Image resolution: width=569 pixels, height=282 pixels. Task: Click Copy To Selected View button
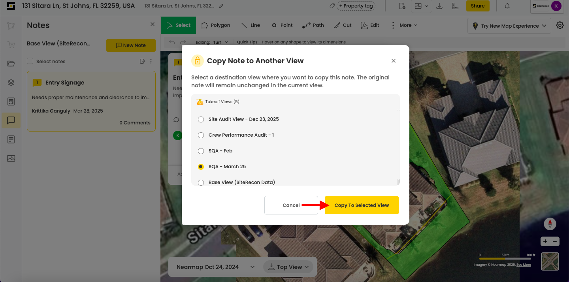pos(362,205)
